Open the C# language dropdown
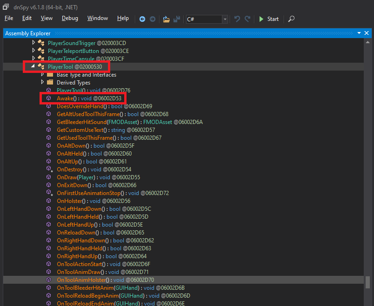This screenshot has width=374, height=306. point(225,20)
